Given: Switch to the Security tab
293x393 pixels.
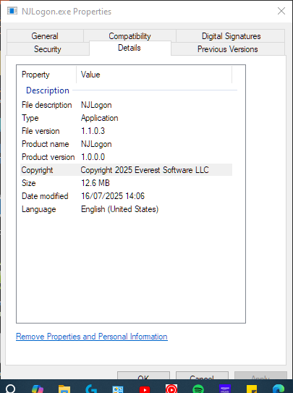Looking at the screenshot, I should tap(48, 49).
